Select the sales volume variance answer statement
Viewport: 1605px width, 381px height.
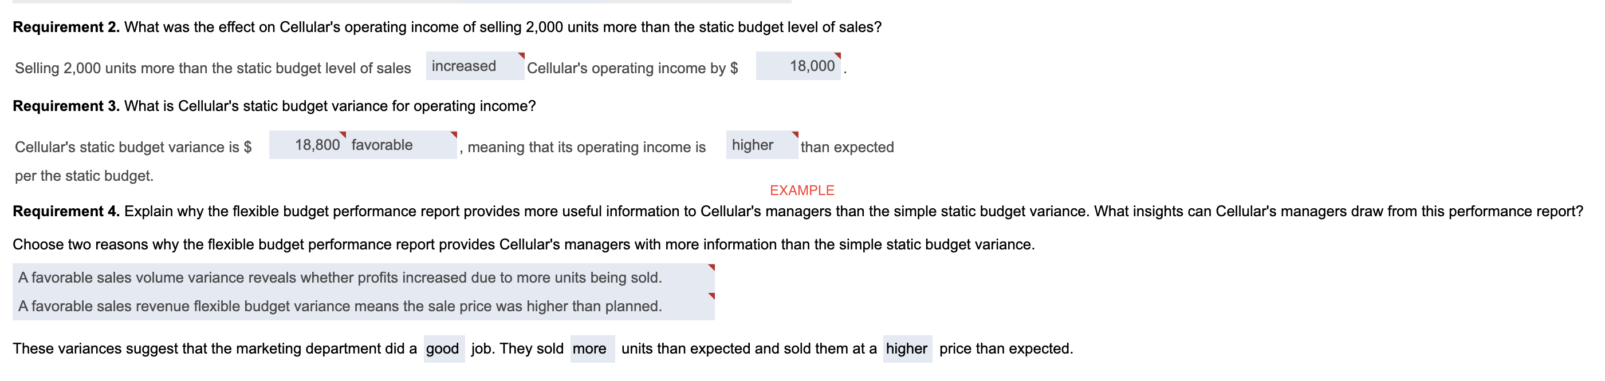(x=340, y=278)
